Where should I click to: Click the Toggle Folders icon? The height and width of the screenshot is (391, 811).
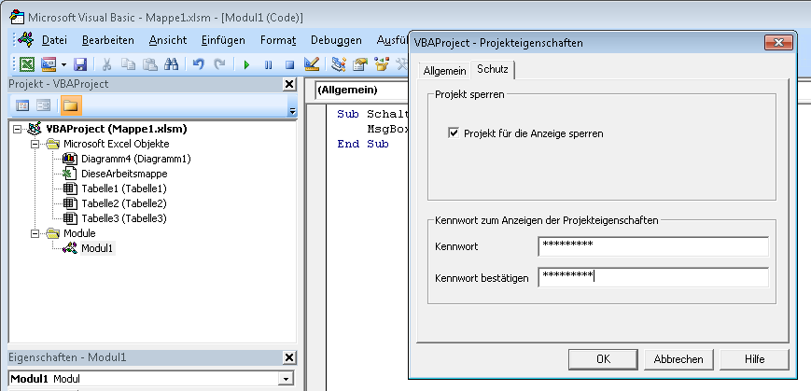coord(70,105)
